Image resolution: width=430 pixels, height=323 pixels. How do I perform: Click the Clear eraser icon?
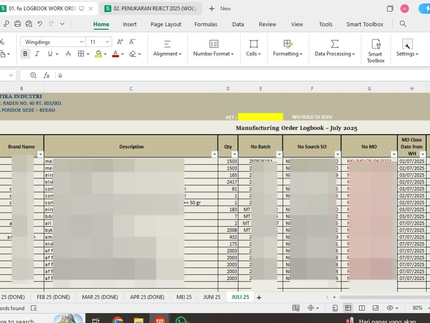click(x=132, y=53)
